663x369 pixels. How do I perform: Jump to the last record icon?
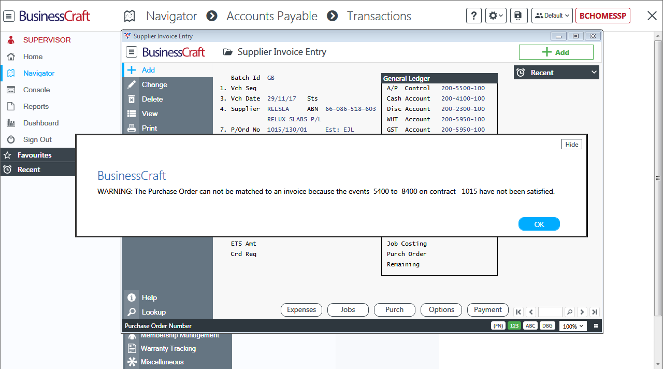(x=595, y=312)
